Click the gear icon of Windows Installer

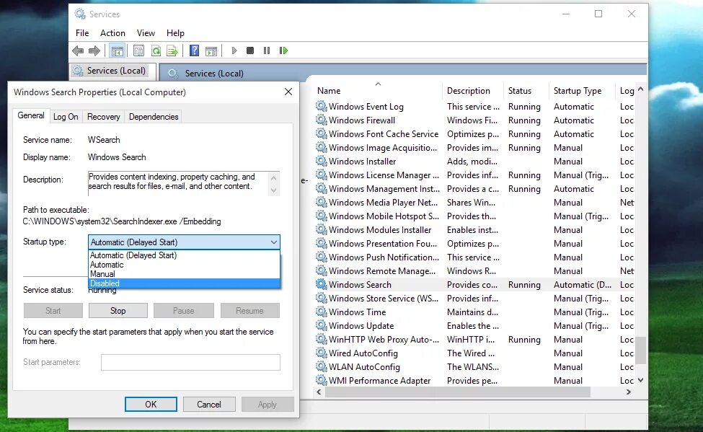(x=321, y=161)
